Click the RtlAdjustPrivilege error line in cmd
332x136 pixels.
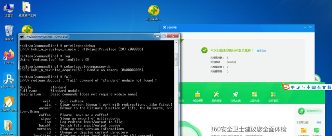(81, 49)
